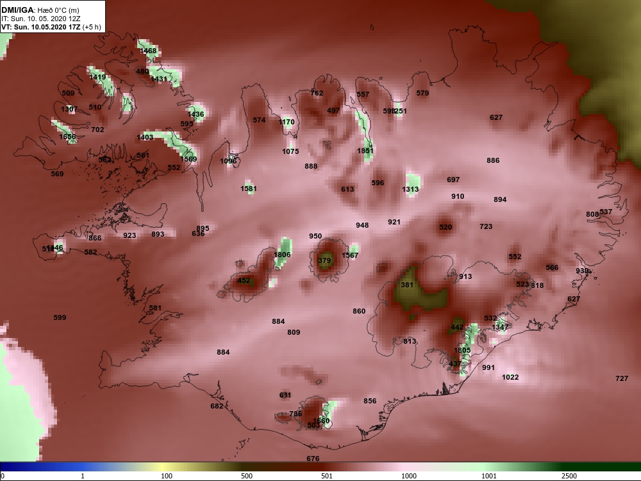The image size is (641, 481).
Task: Pick the 1307 height label
Action: (69, 109)
